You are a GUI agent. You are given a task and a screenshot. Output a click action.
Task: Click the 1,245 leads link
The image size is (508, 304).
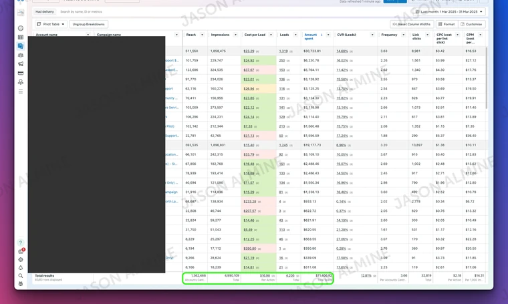[x=283, y=145]
